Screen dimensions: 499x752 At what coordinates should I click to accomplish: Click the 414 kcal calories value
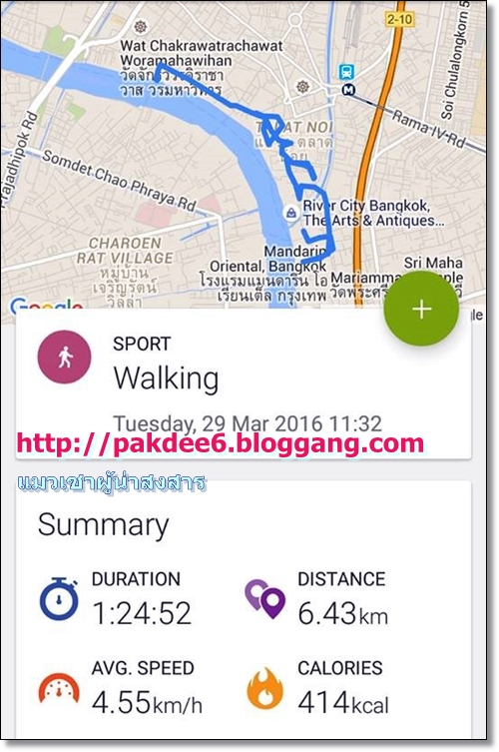[343, 703]
